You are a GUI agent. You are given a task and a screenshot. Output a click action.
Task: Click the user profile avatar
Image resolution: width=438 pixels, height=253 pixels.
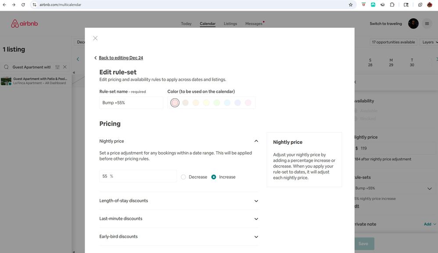pyautogui.click(x=413, y=24)
